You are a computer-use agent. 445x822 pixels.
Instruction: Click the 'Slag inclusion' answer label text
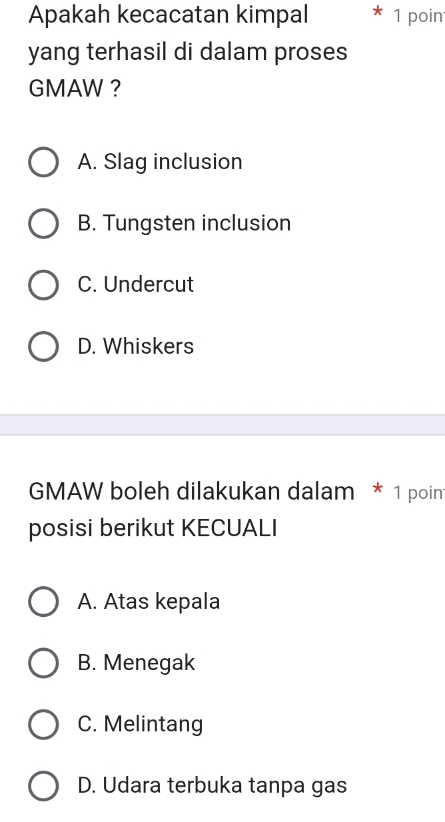pos(160,162)
